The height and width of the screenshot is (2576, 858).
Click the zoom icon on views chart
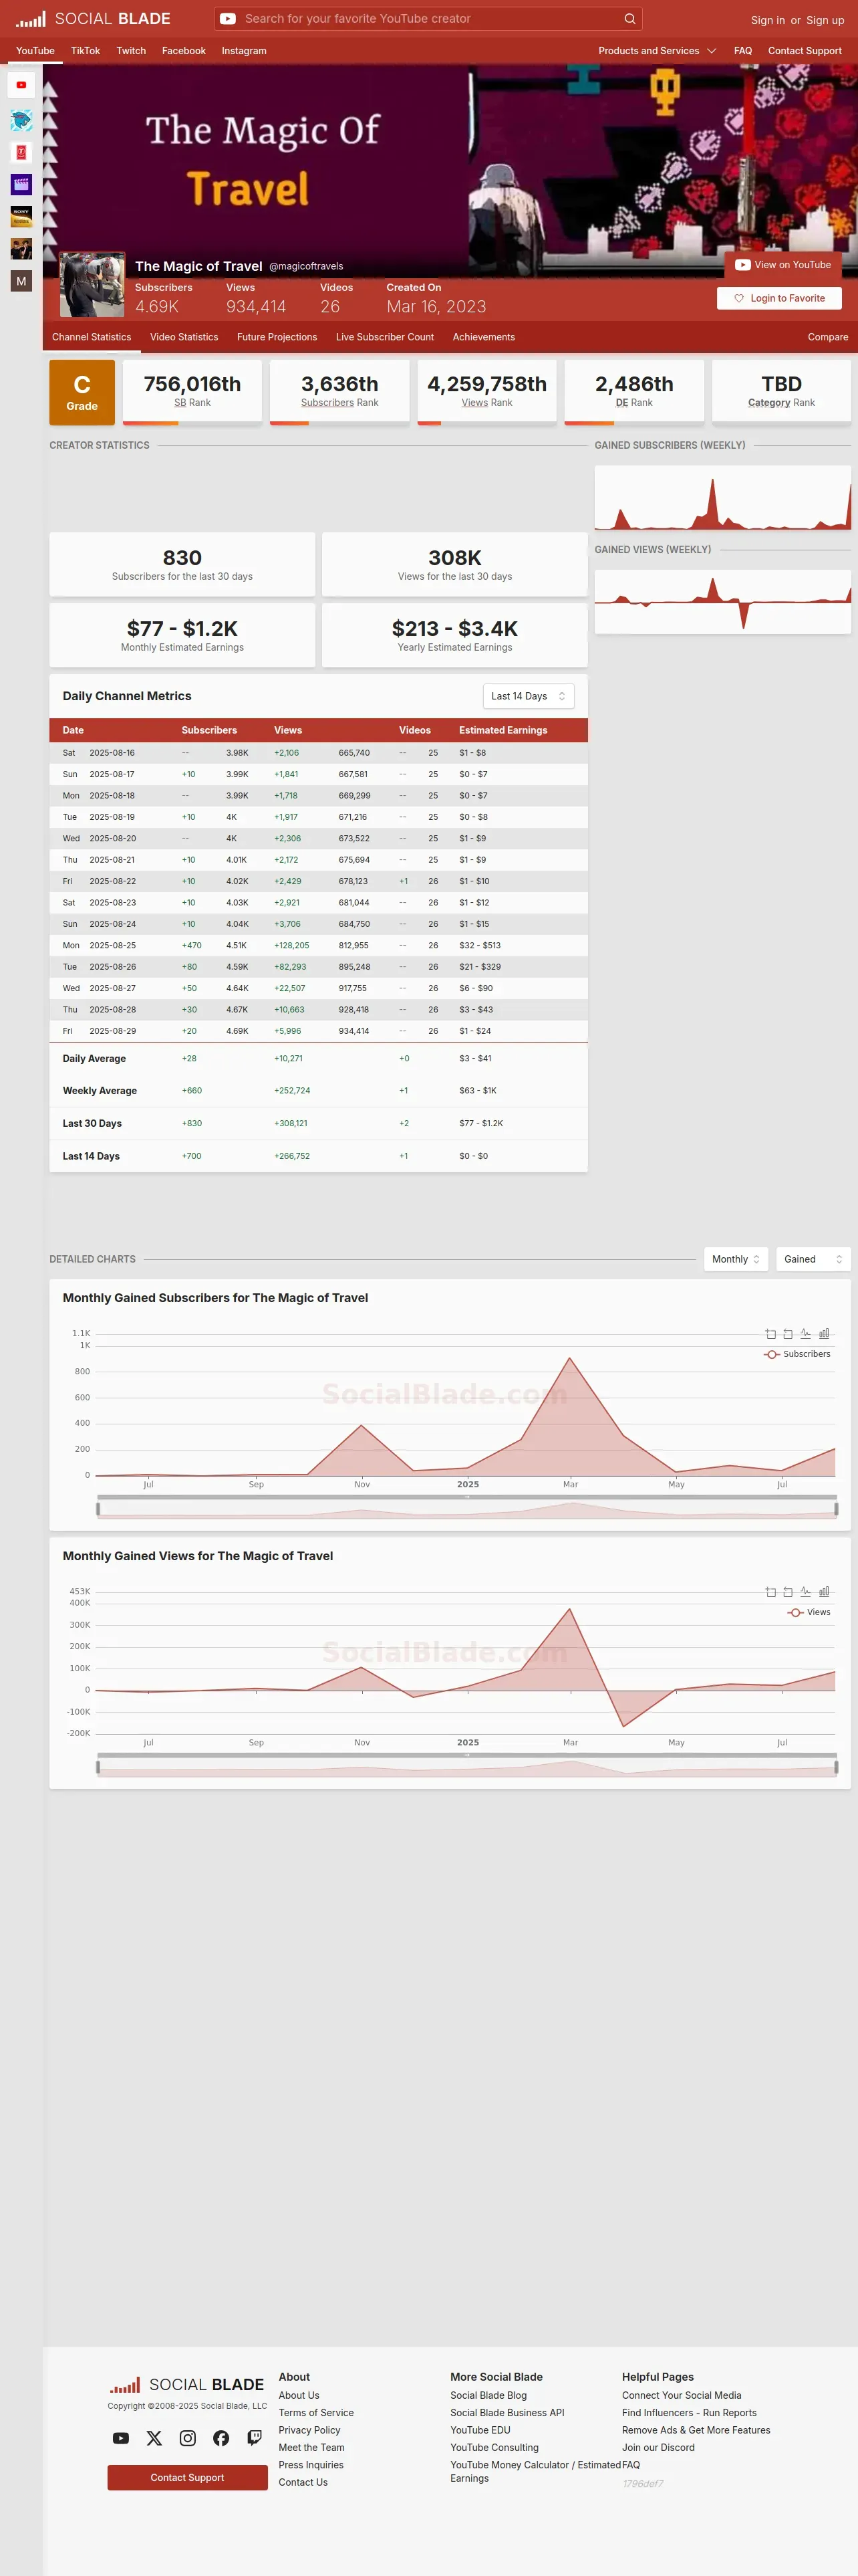[770, 1591]
